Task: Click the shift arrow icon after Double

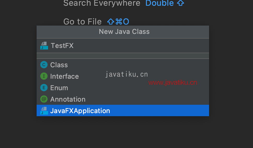Action: click(x=180, y=3)
